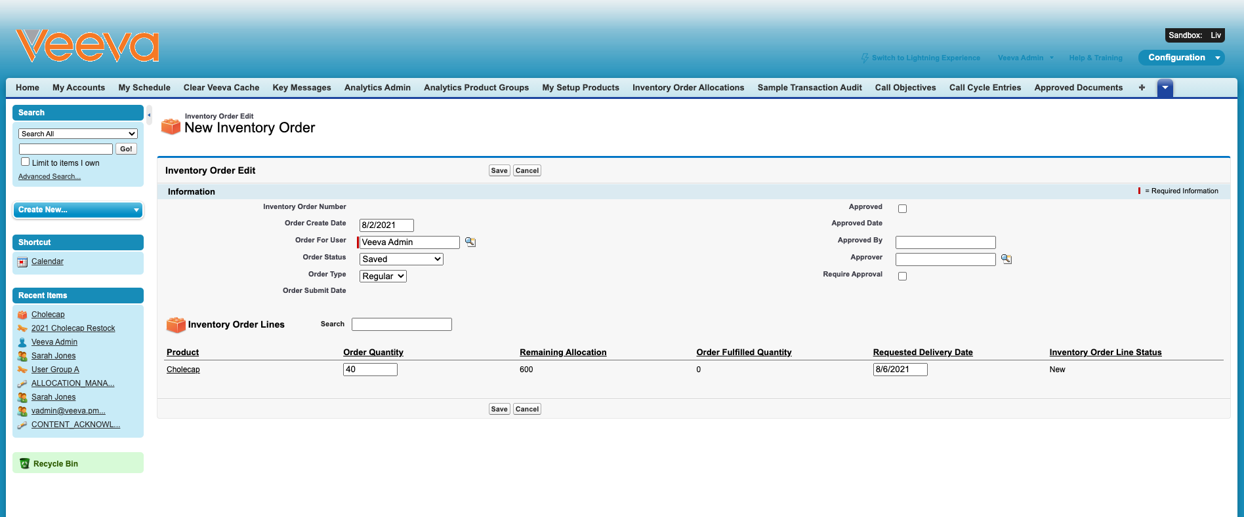This screenshot has height=517, width=1244.
Task: Click the Order Quantity input field
Action: pos(370,370)
